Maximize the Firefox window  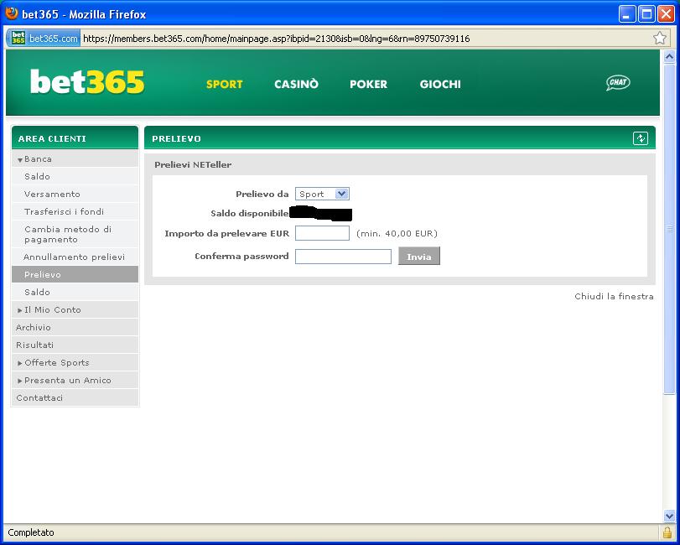pyautogui.click(x=646, y=14)
